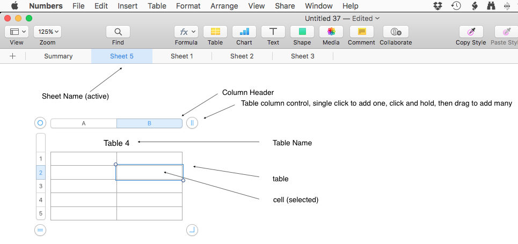Image resolution: width=518 pixels, height=244 pixels.
Task: Open the Help menu
Action: coord(350,6)
